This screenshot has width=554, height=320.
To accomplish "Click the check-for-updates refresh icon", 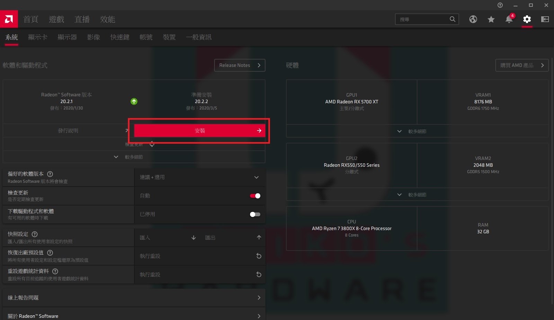I will pos(152,144).
